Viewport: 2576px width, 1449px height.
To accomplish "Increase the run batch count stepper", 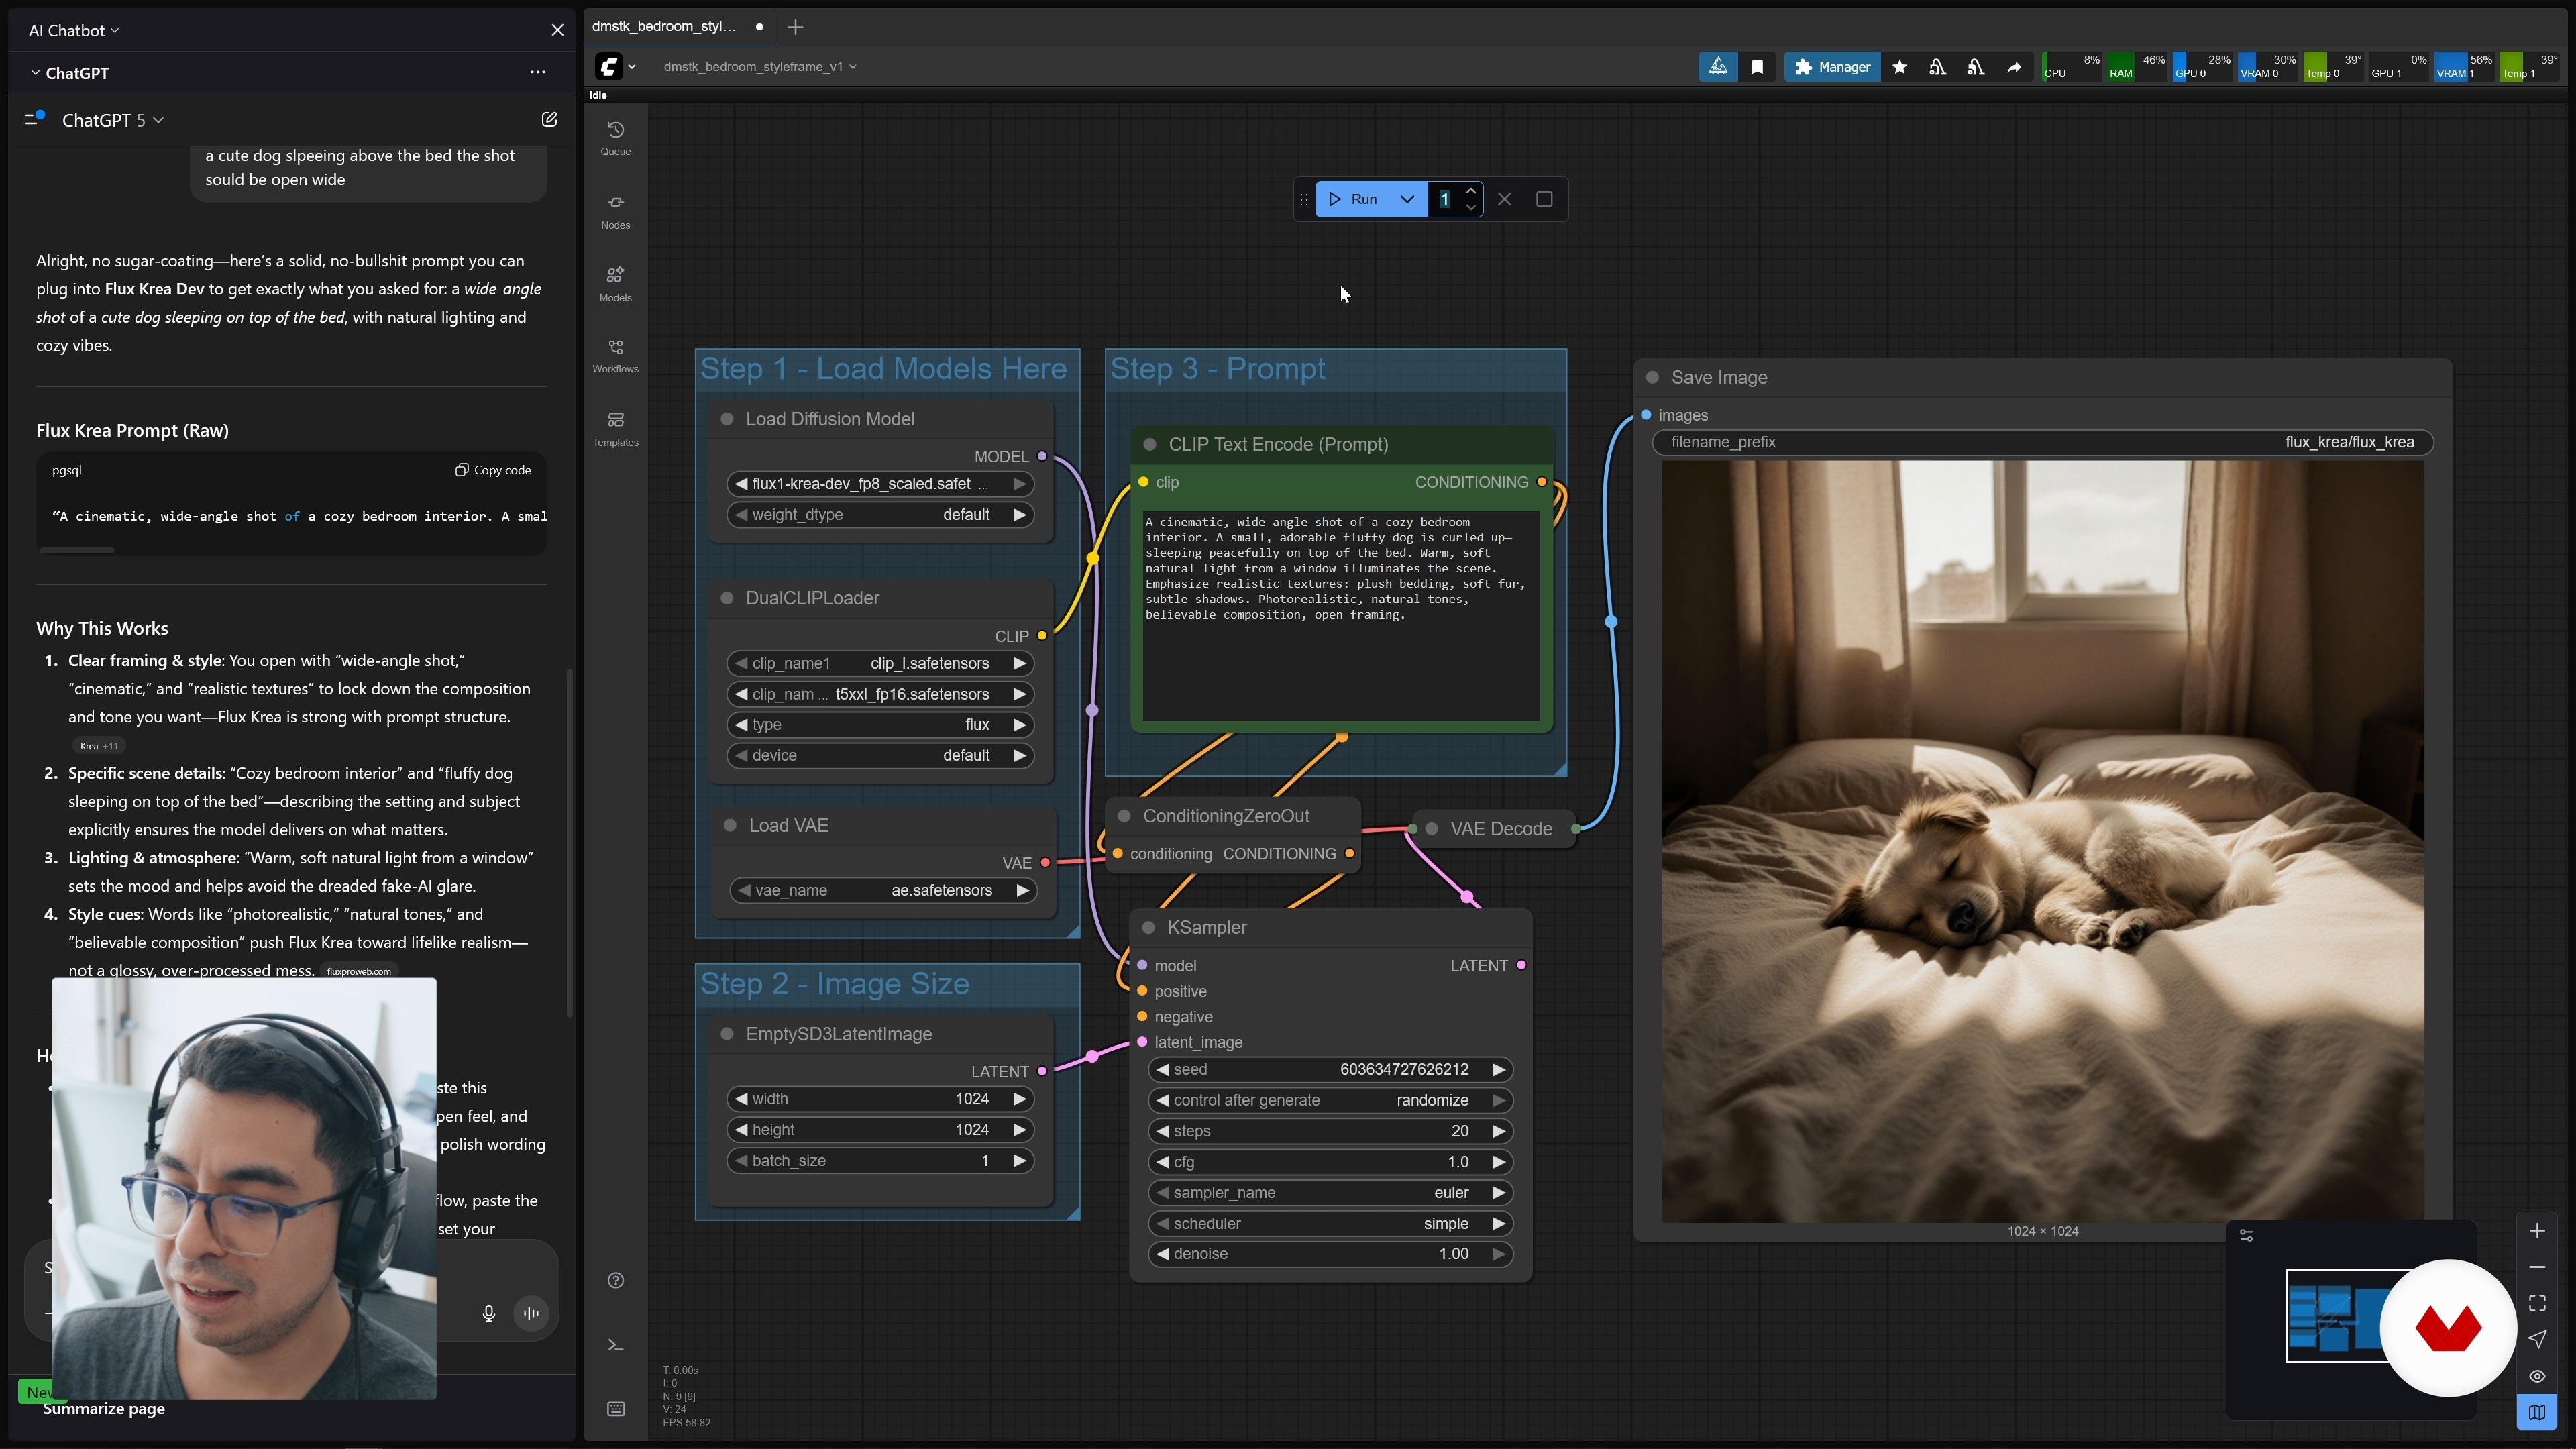I will pyautogui.click(x=1470, y=191).
